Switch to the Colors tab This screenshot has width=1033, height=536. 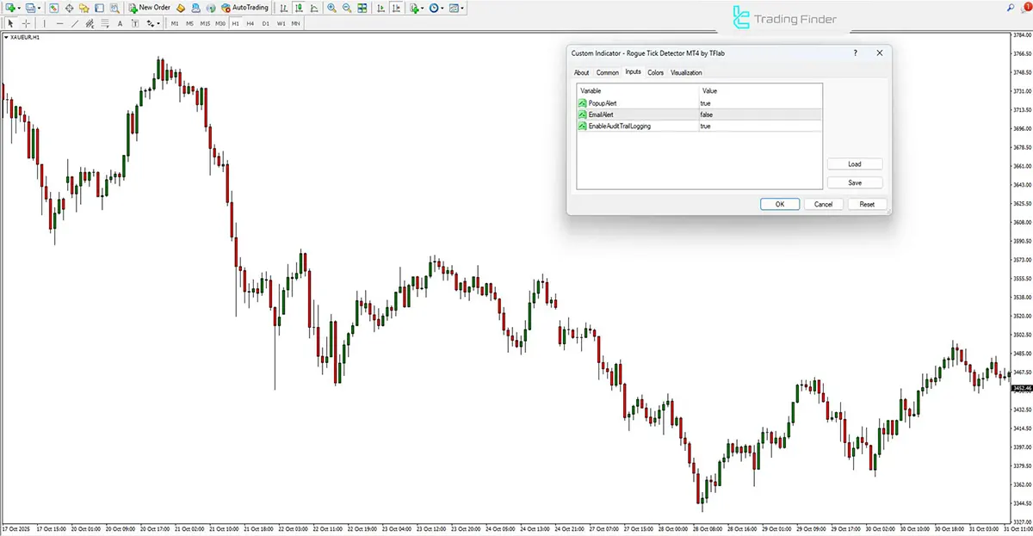(655, 72)
